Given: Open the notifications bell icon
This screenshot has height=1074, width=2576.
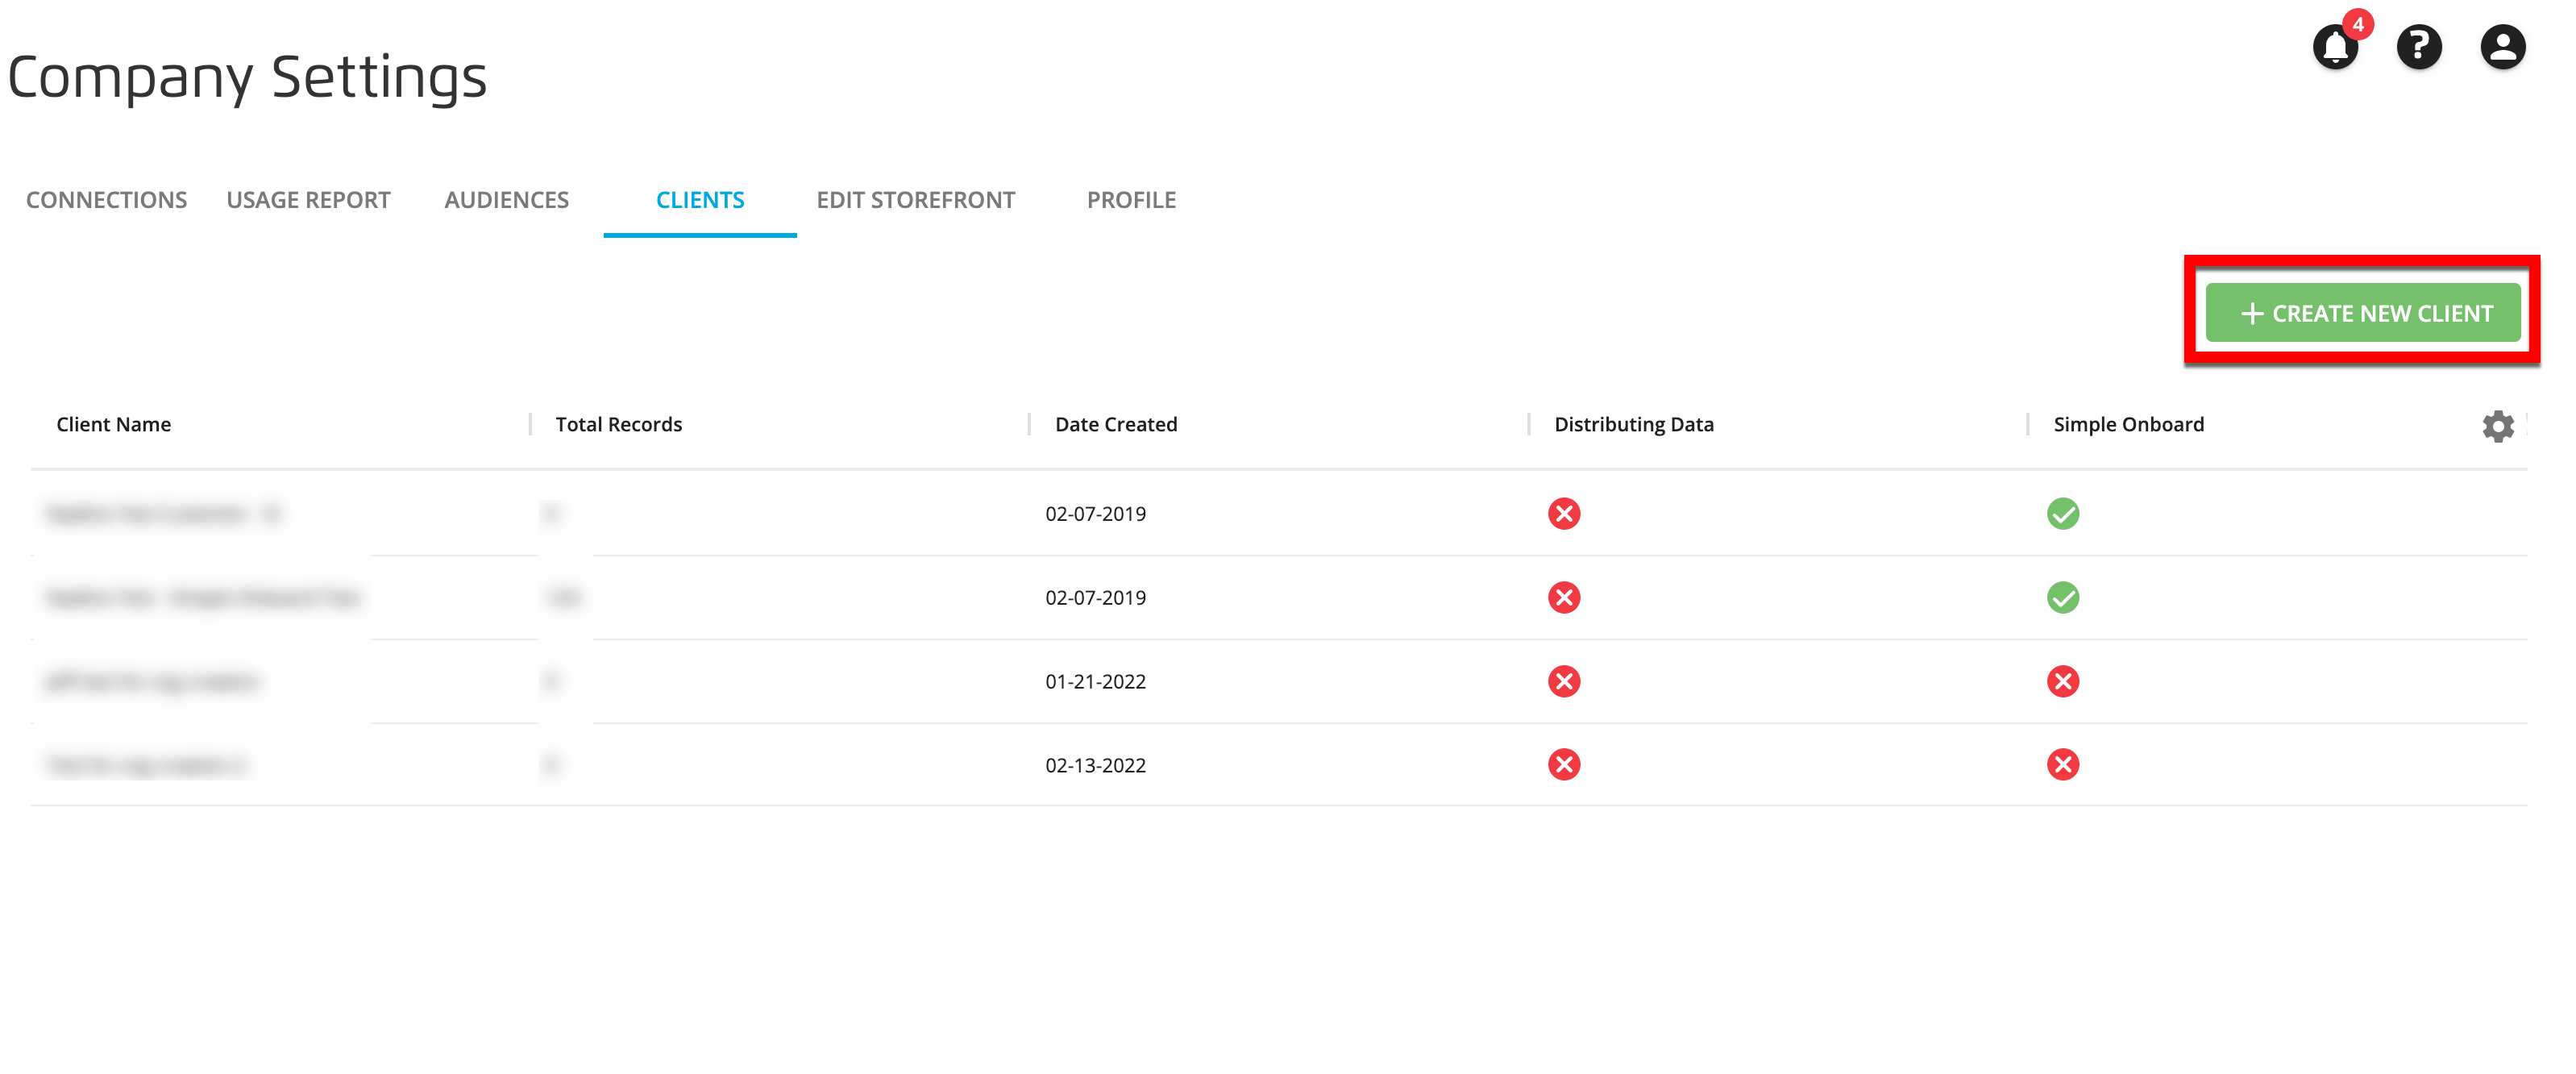Looking at the screenshot, I should 2335,47.
